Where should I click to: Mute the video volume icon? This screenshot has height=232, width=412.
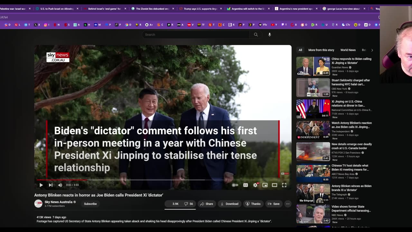tap(60, 185)
